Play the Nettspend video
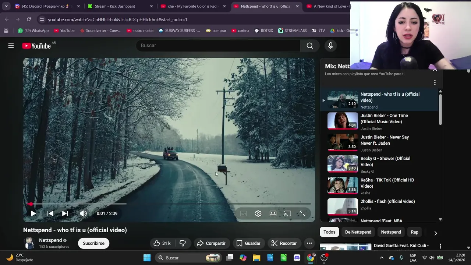 pyautogui.click(x=33, y=213)
